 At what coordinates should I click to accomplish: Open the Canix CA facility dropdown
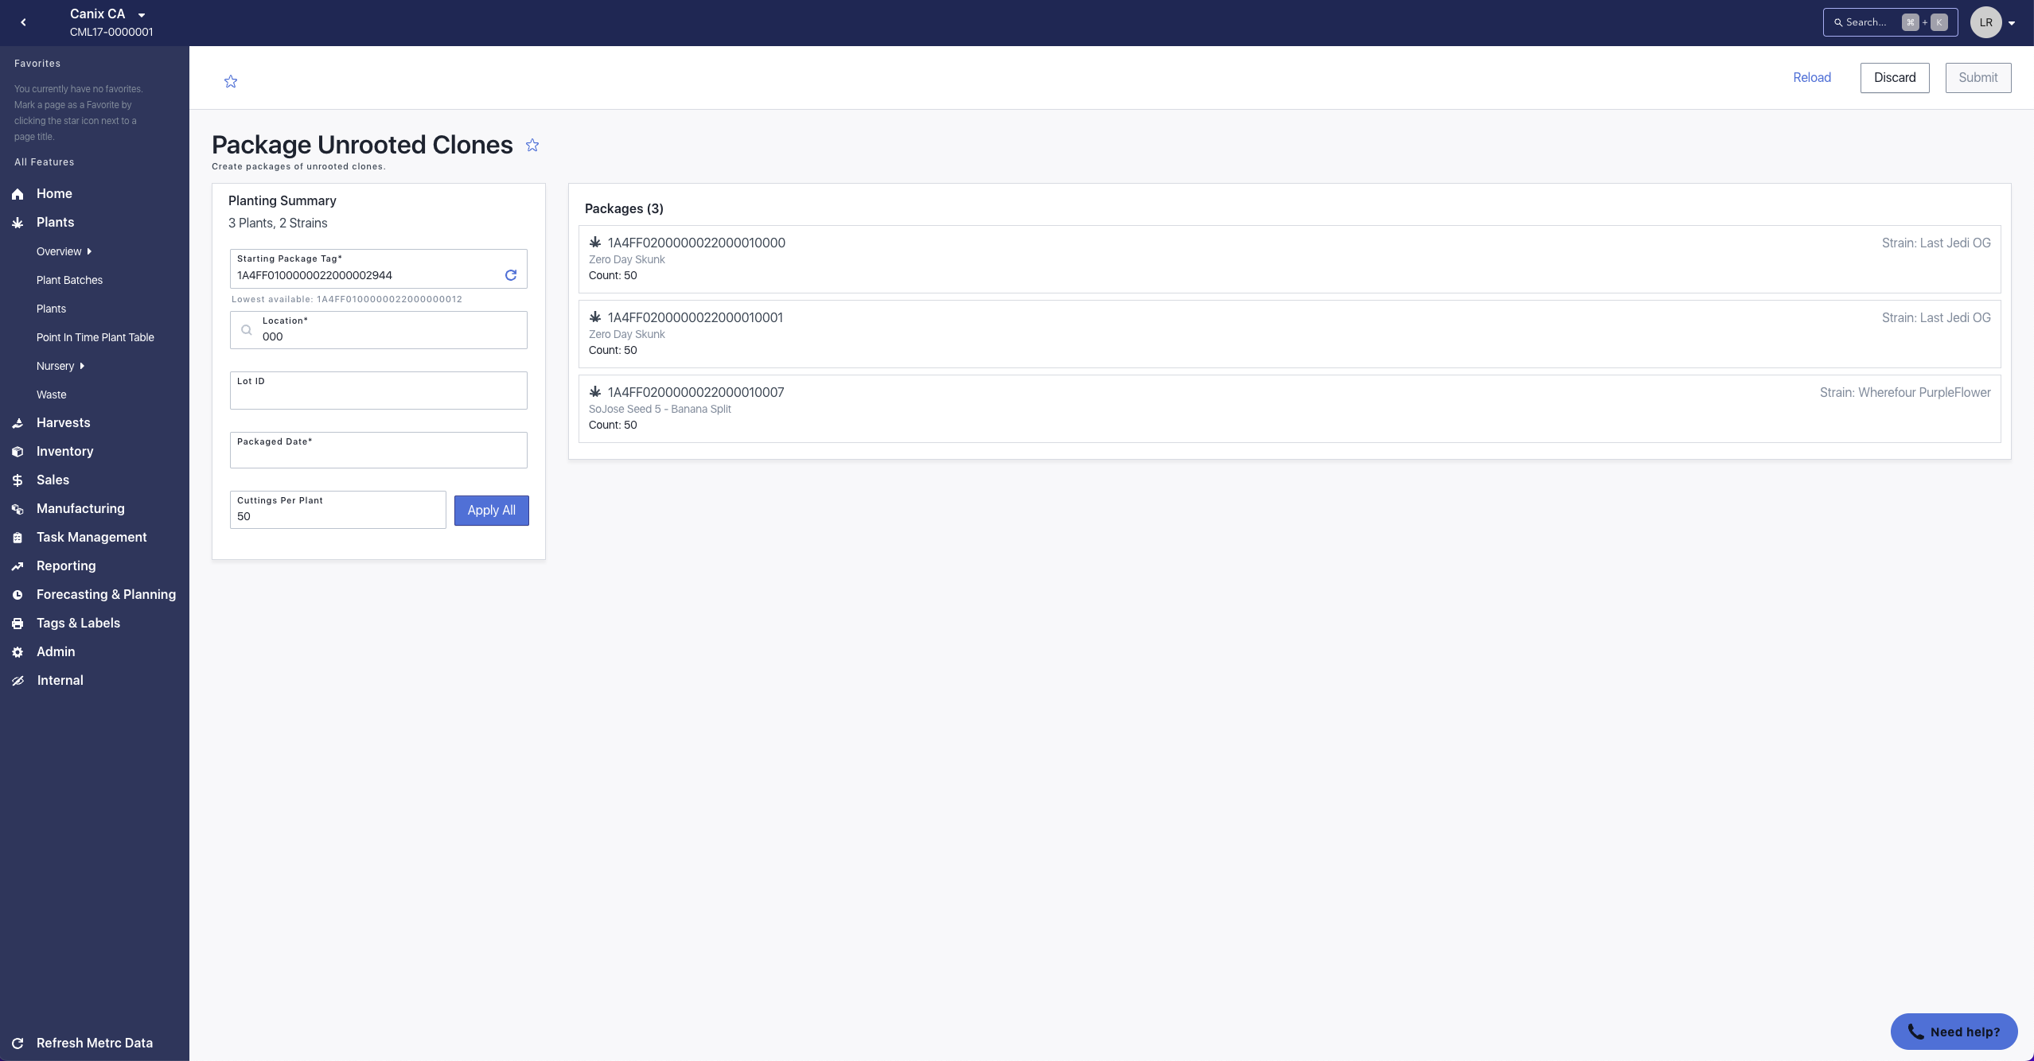coord(142,14)
